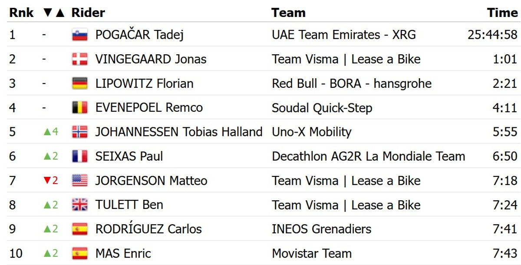Image resolution: width=521 pixels, height=265 pixels.
Task: Click the Danish flag beside Vingegaard
Action: (x=80, y=59)
